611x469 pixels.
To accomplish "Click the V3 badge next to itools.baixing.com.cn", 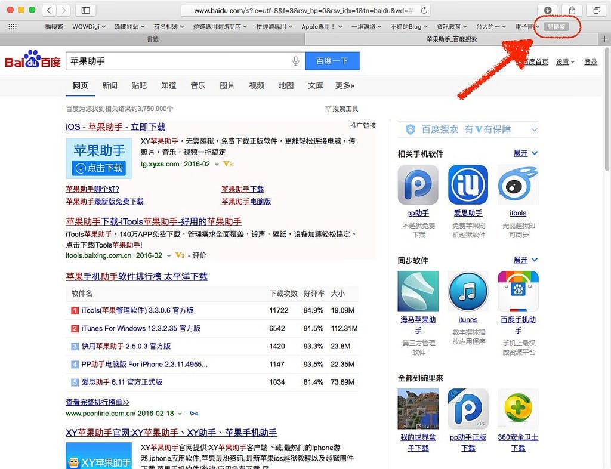I will point(180,255).
